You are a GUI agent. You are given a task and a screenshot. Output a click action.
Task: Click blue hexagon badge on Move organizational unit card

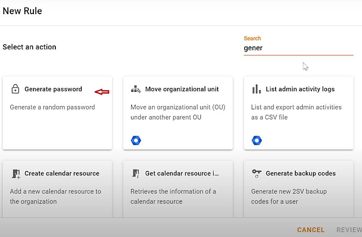click(136, 140)
